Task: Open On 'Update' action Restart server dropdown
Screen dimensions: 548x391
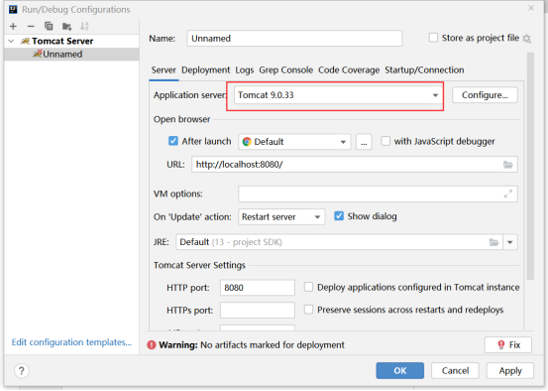Action: [x=281, y=217]
